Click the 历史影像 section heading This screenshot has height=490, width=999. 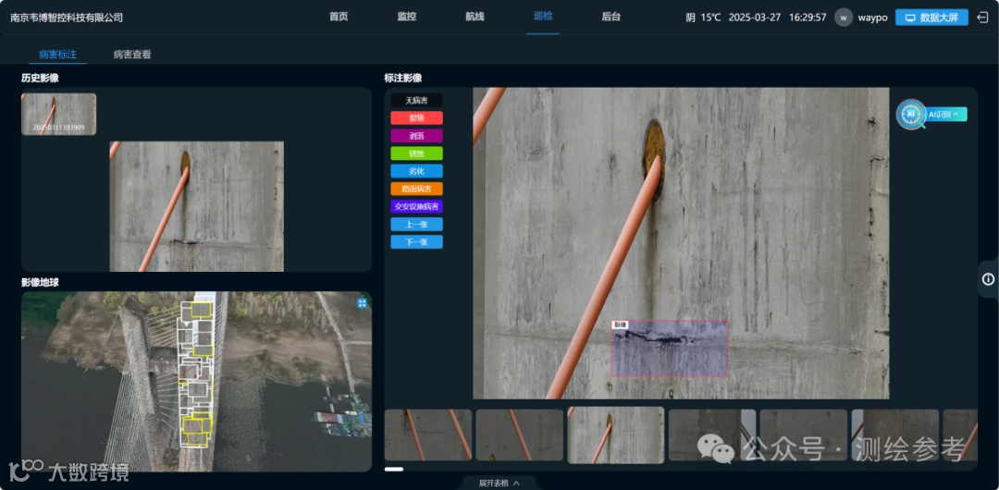pos(40,79)
